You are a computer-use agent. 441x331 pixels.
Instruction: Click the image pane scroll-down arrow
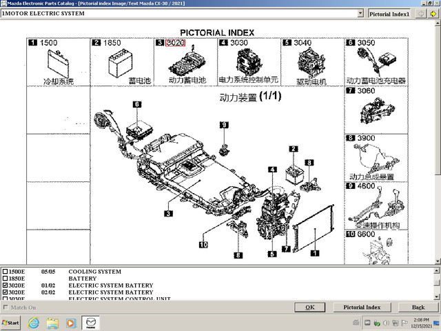[438, 261]
